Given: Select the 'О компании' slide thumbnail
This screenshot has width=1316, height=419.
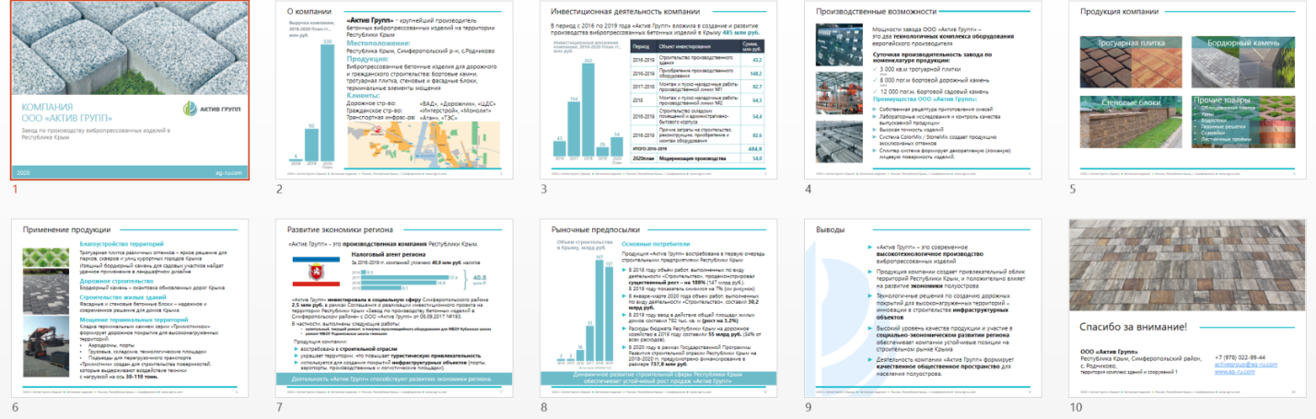Looking at the screenshot, I should pyautogui.click(x=393, y=88).
